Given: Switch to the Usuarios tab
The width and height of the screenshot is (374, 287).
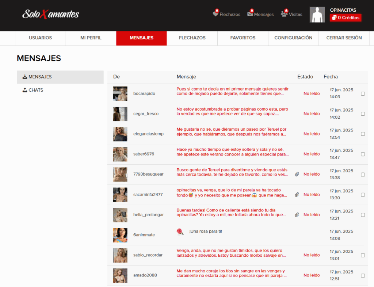Looking at the screenshot, I should 40,38.
